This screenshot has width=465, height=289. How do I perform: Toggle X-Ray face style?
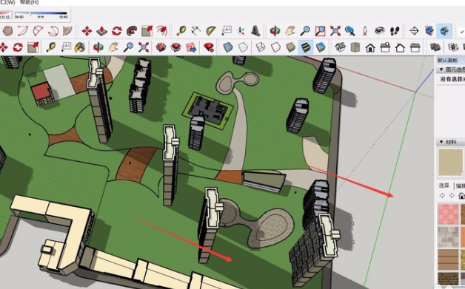pyautogui.click(x=228, y=47)
